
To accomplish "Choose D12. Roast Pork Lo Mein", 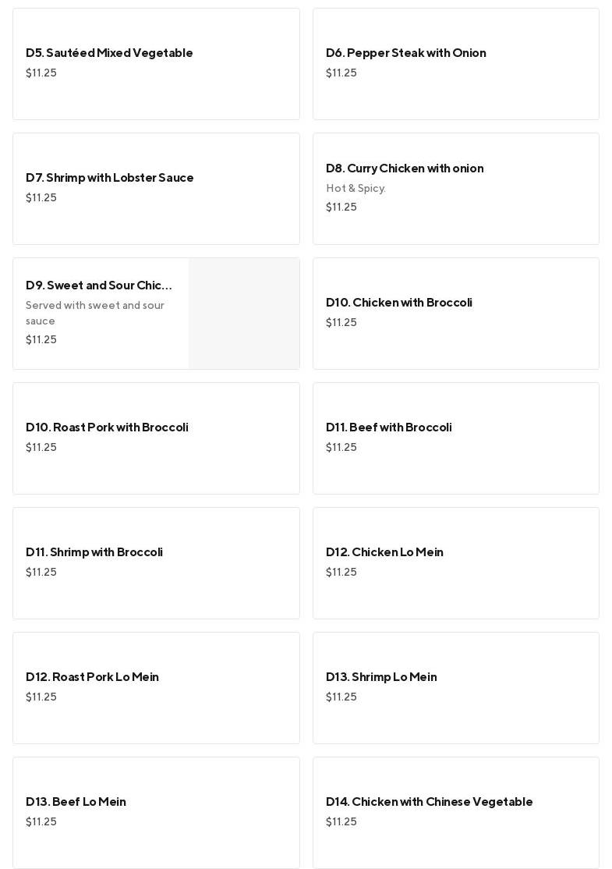I will pyautogui.click(x=92, y=677).
